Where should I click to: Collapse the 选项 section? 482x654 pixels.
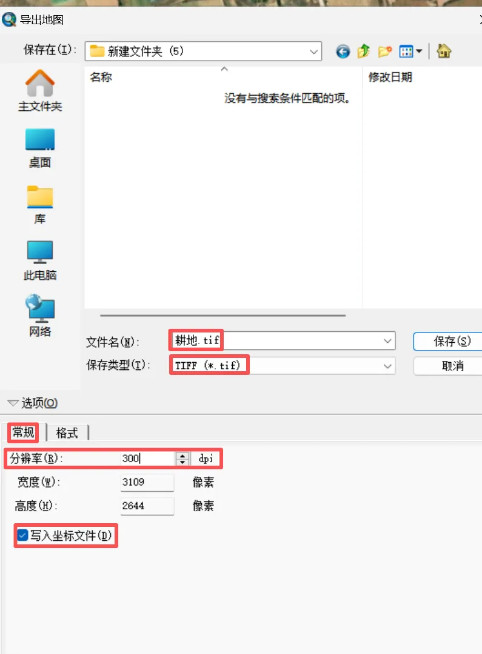pyautogui.click(x=33, y=403)
